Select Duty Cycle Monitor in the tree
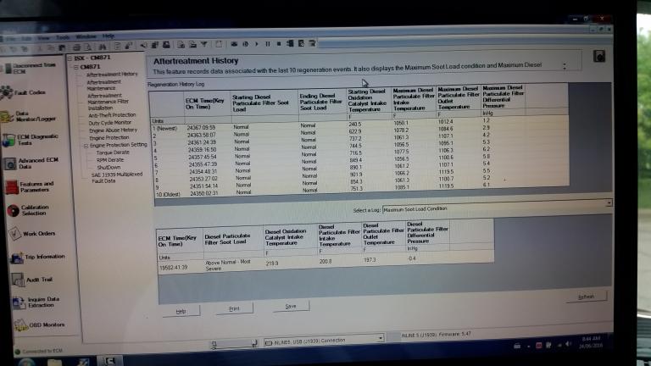651x366 pixels. coord(109,123)
